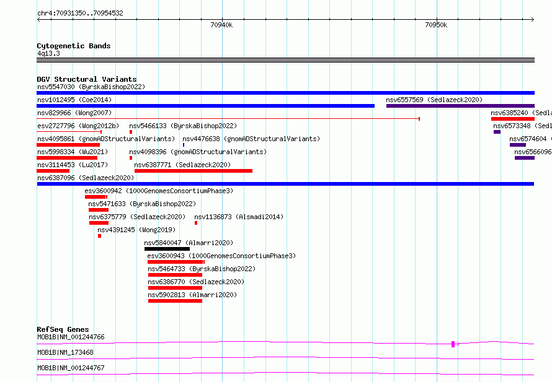Viewport: 552px width, 382px height.
Task: Click the 70950k ruler tick label
Action: tap(436, 25)
